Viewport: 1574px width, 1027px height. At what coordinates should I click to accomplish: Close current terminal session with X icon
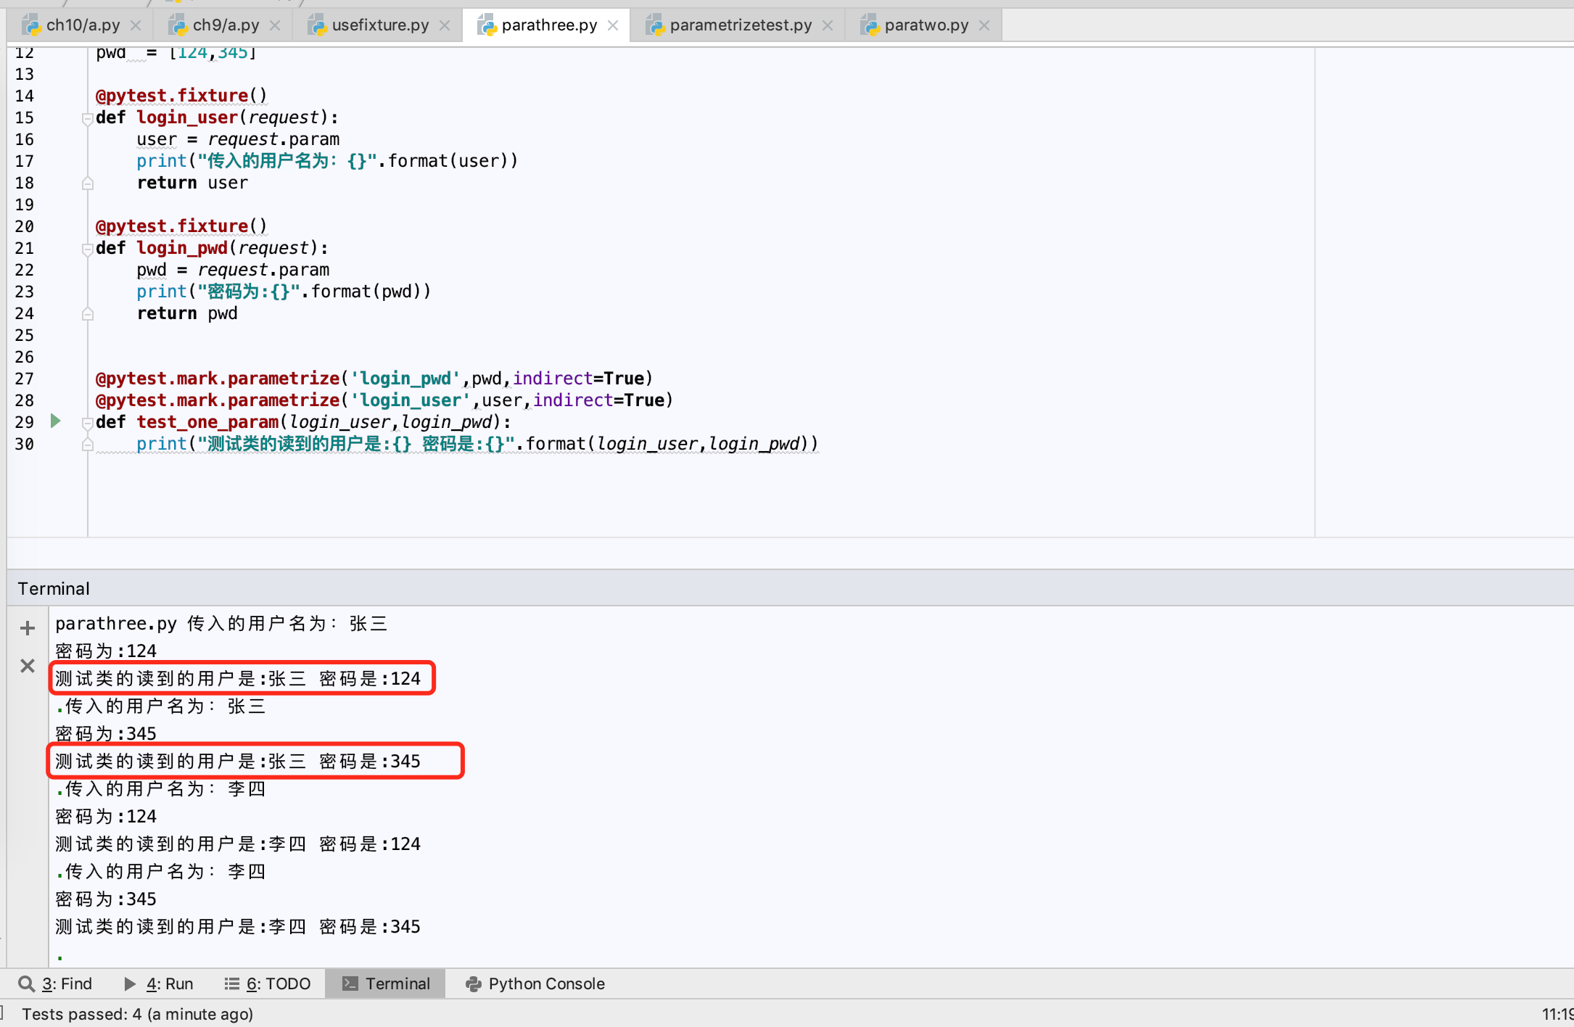(27, 665)
